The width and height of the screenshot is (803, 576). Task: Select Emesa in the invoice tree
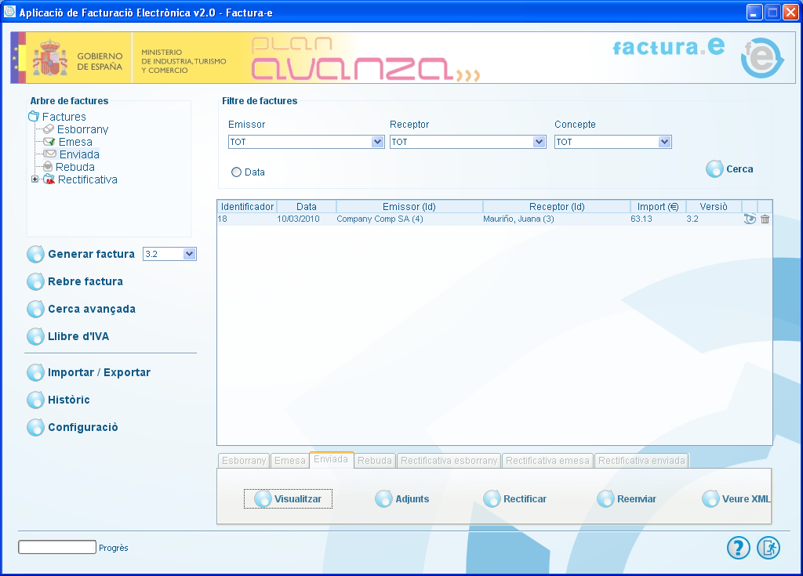(75, 142)
